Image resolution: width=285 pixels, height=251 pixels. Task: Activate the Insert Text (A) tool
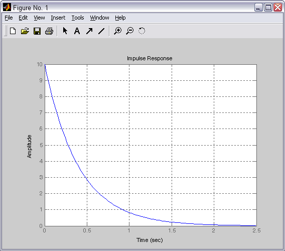[x=77, y=31]
